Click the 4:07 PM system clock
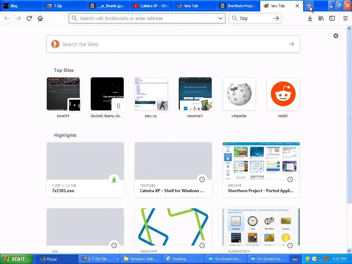This screenshot has width=352, height=264. 339,259
